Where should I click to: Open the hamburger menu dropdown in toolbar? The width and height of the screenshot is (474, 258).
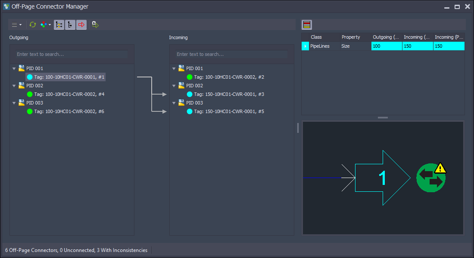[x=16, y=25]
